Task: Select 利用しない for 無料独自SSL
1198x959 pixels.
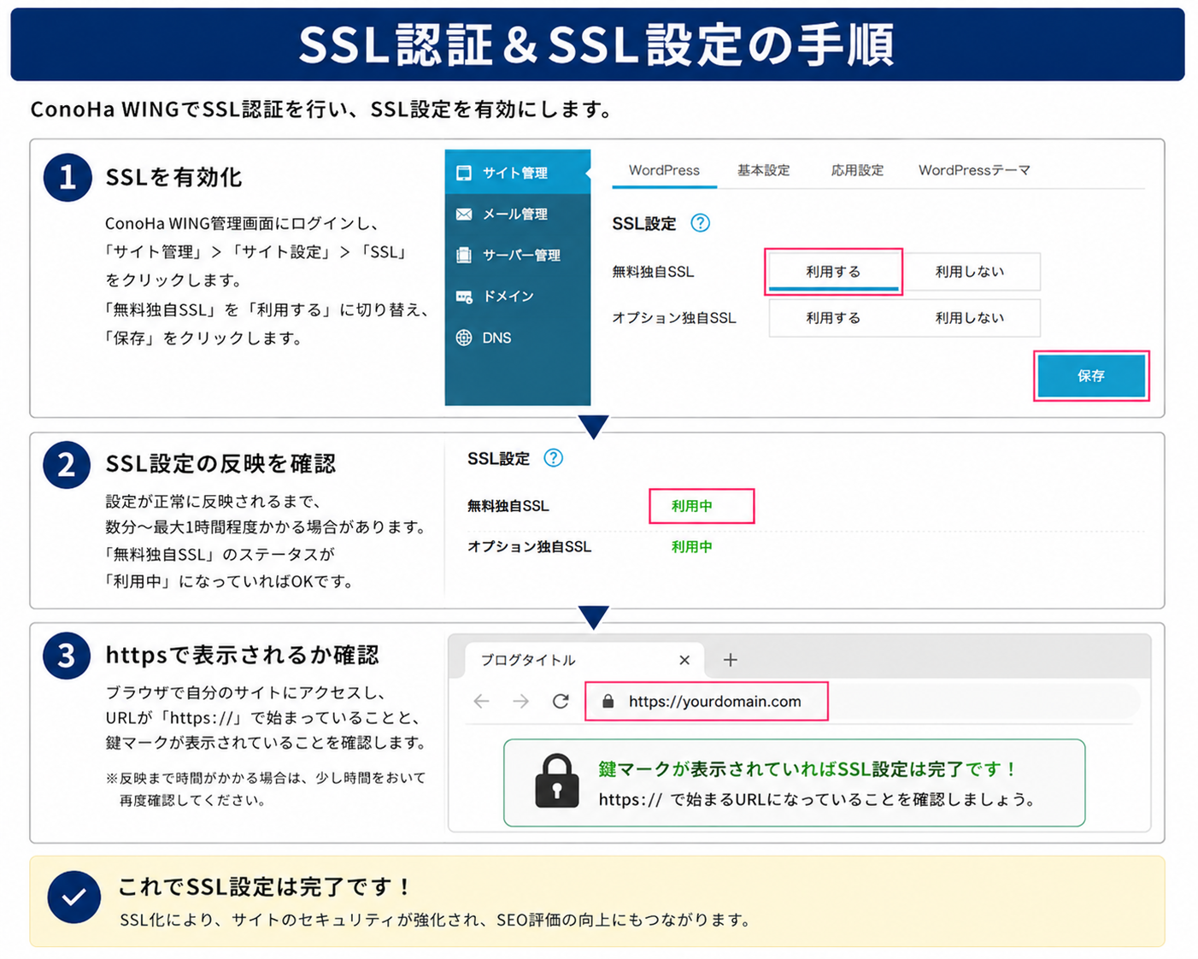Action: (x=969, y=272)
